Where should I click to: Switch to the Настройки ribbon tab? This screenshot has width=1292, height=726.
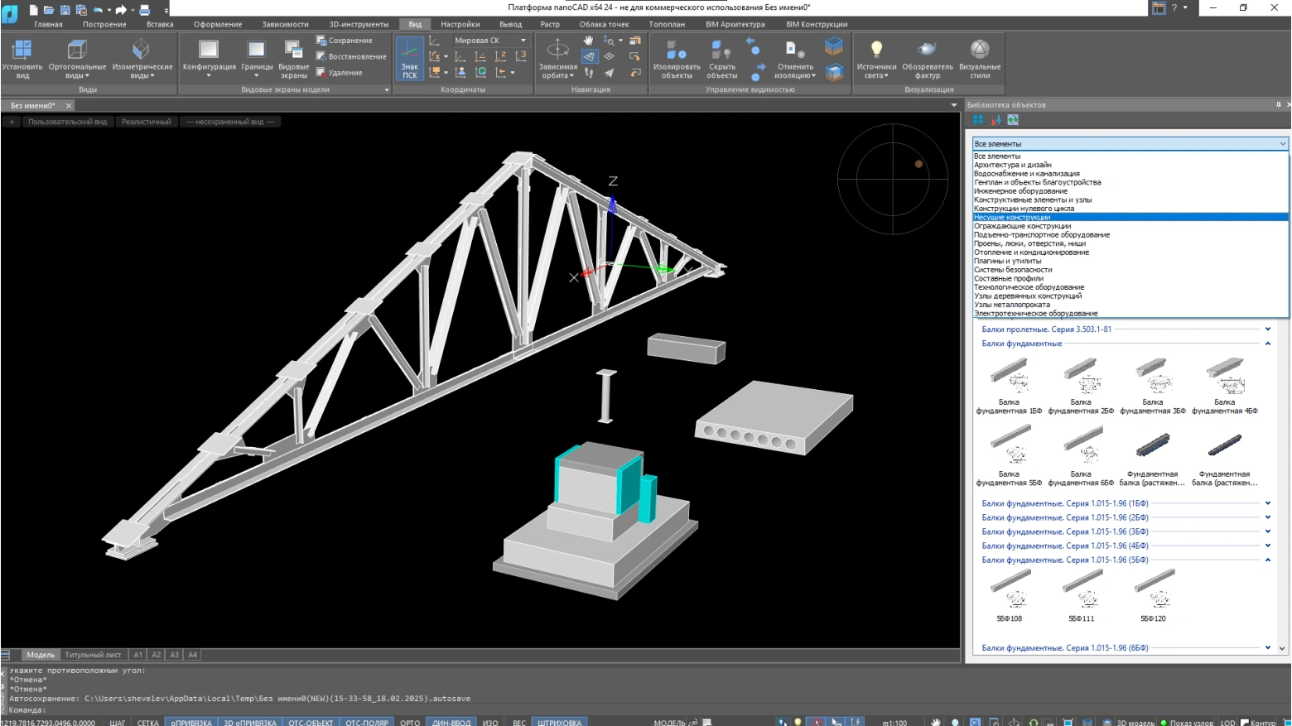[460, 24]
